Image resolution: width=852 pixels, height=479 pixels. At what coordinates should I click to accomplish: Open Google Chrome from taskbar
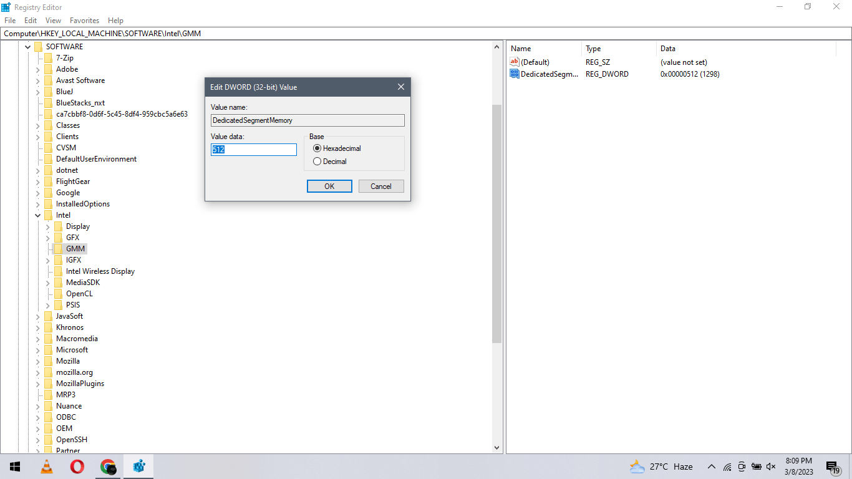(x=109, y=467)
